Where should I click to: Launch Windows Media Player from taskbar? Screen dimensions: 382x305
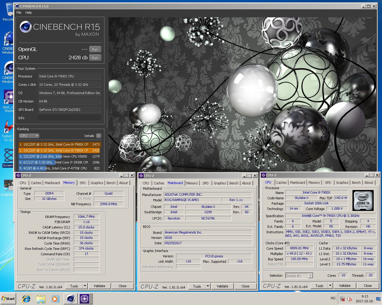click(55, 299)
